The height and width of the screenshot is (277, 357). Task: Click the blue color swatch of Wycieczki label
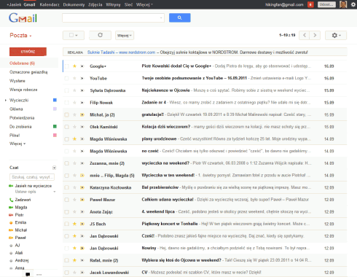tap(55, 100)
